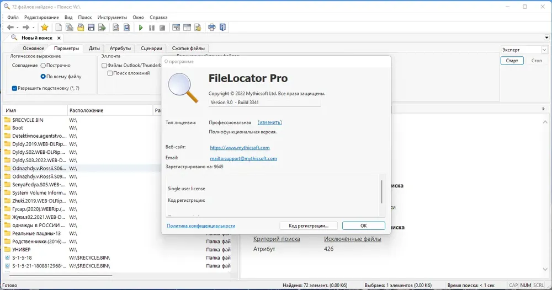Open help with the blue book icon
552x290 pixels.
222,28
